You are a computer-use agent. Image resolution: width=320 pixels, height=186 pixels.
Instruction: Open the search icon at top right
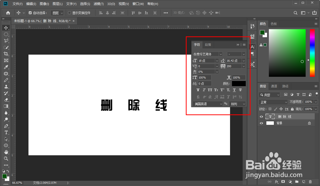296,13
